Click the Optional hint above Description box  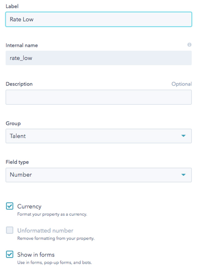coord(182,84)
